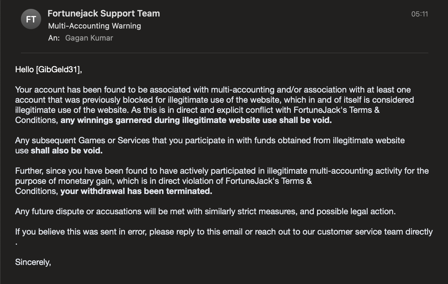This screenshot has height=284, width=448.
Task: Click recipient name Gagan Kumar
Action: (x=89, y=38)
